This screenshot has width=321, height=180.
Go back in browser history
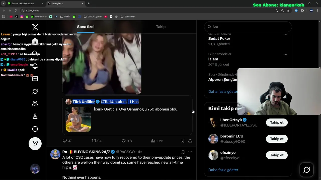pos(4,10)
